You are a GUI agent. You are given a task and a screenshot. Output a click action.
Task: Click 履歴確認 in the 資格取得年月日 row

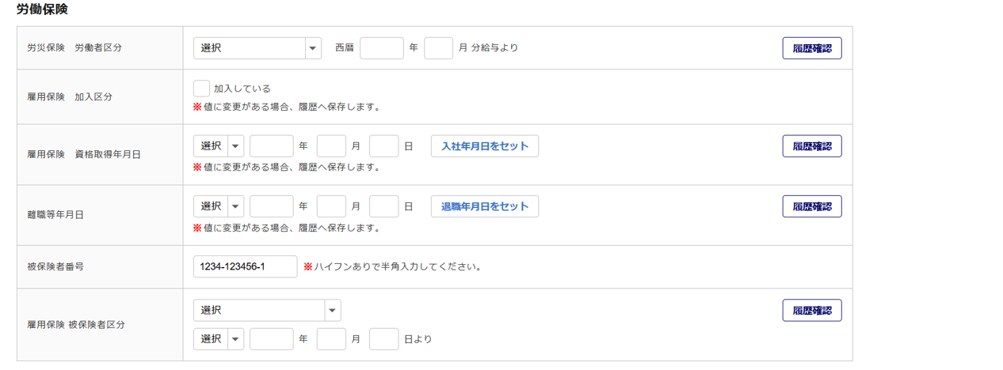[x=811, y=146]
